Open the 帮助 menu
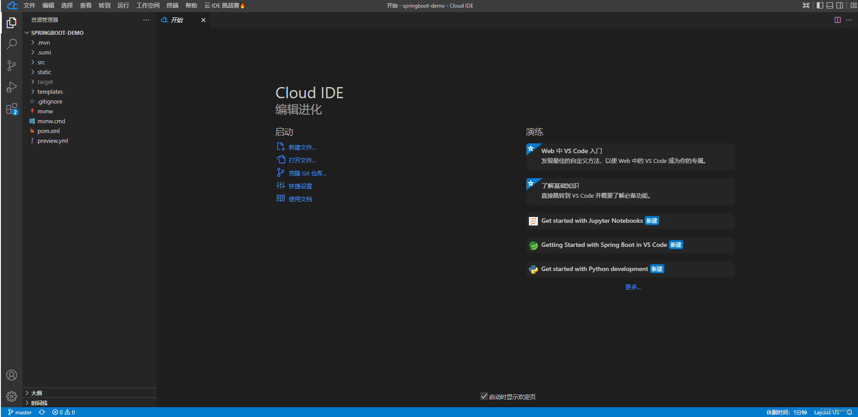This screenshot has width=858, height=417. pyautogui.click(x=191, y=5)
